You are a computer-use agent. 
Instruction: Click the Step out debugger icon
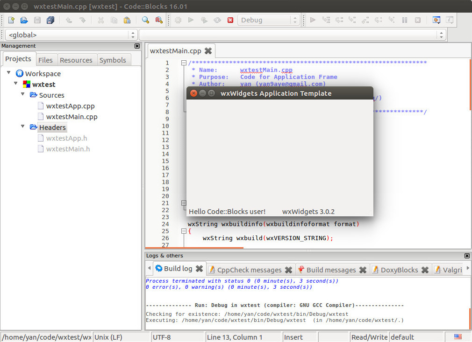tap(365, 20)
